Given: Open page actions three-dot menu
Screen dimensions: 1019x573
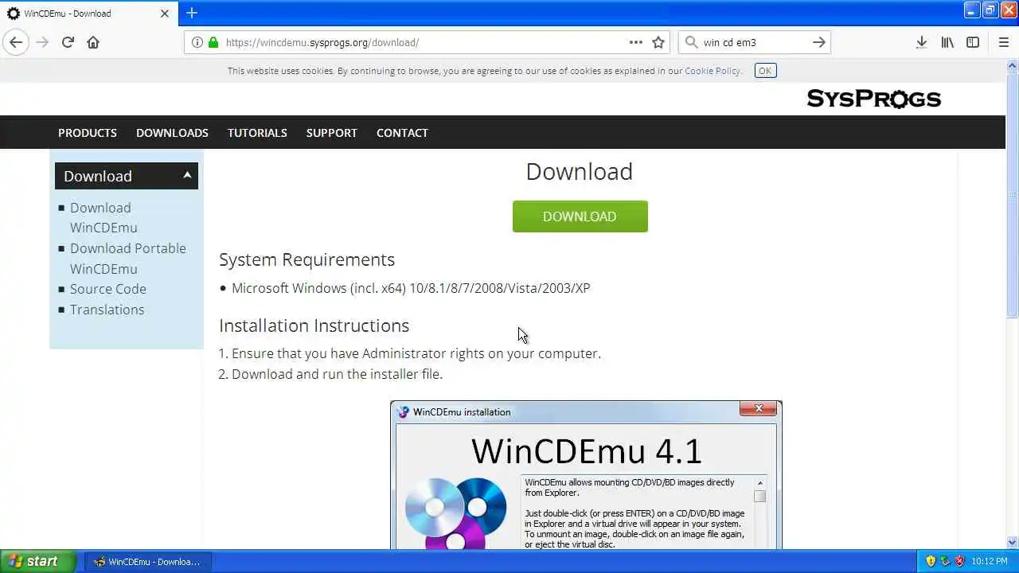Looking at the screenshot, I should pyautogui.click(x=635, y=42).
